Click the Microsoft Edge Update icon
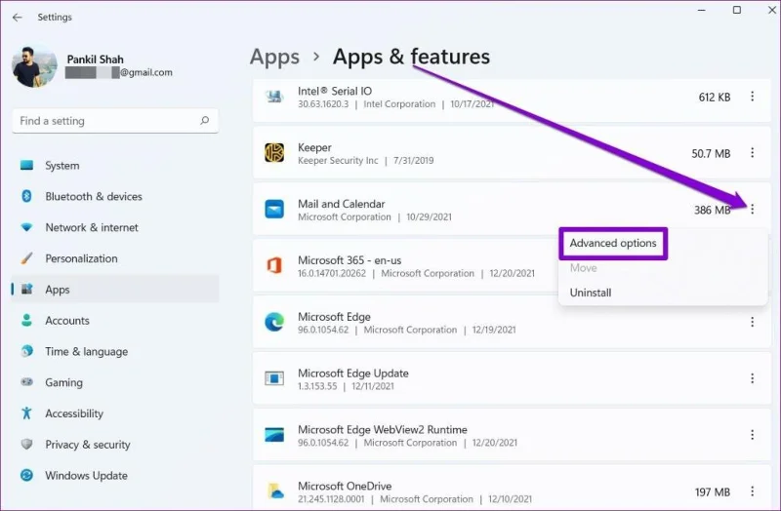781x511 pixels. tap(274, 378)
